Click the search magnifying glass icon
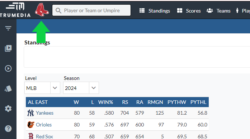 click(x=58, y=11)
